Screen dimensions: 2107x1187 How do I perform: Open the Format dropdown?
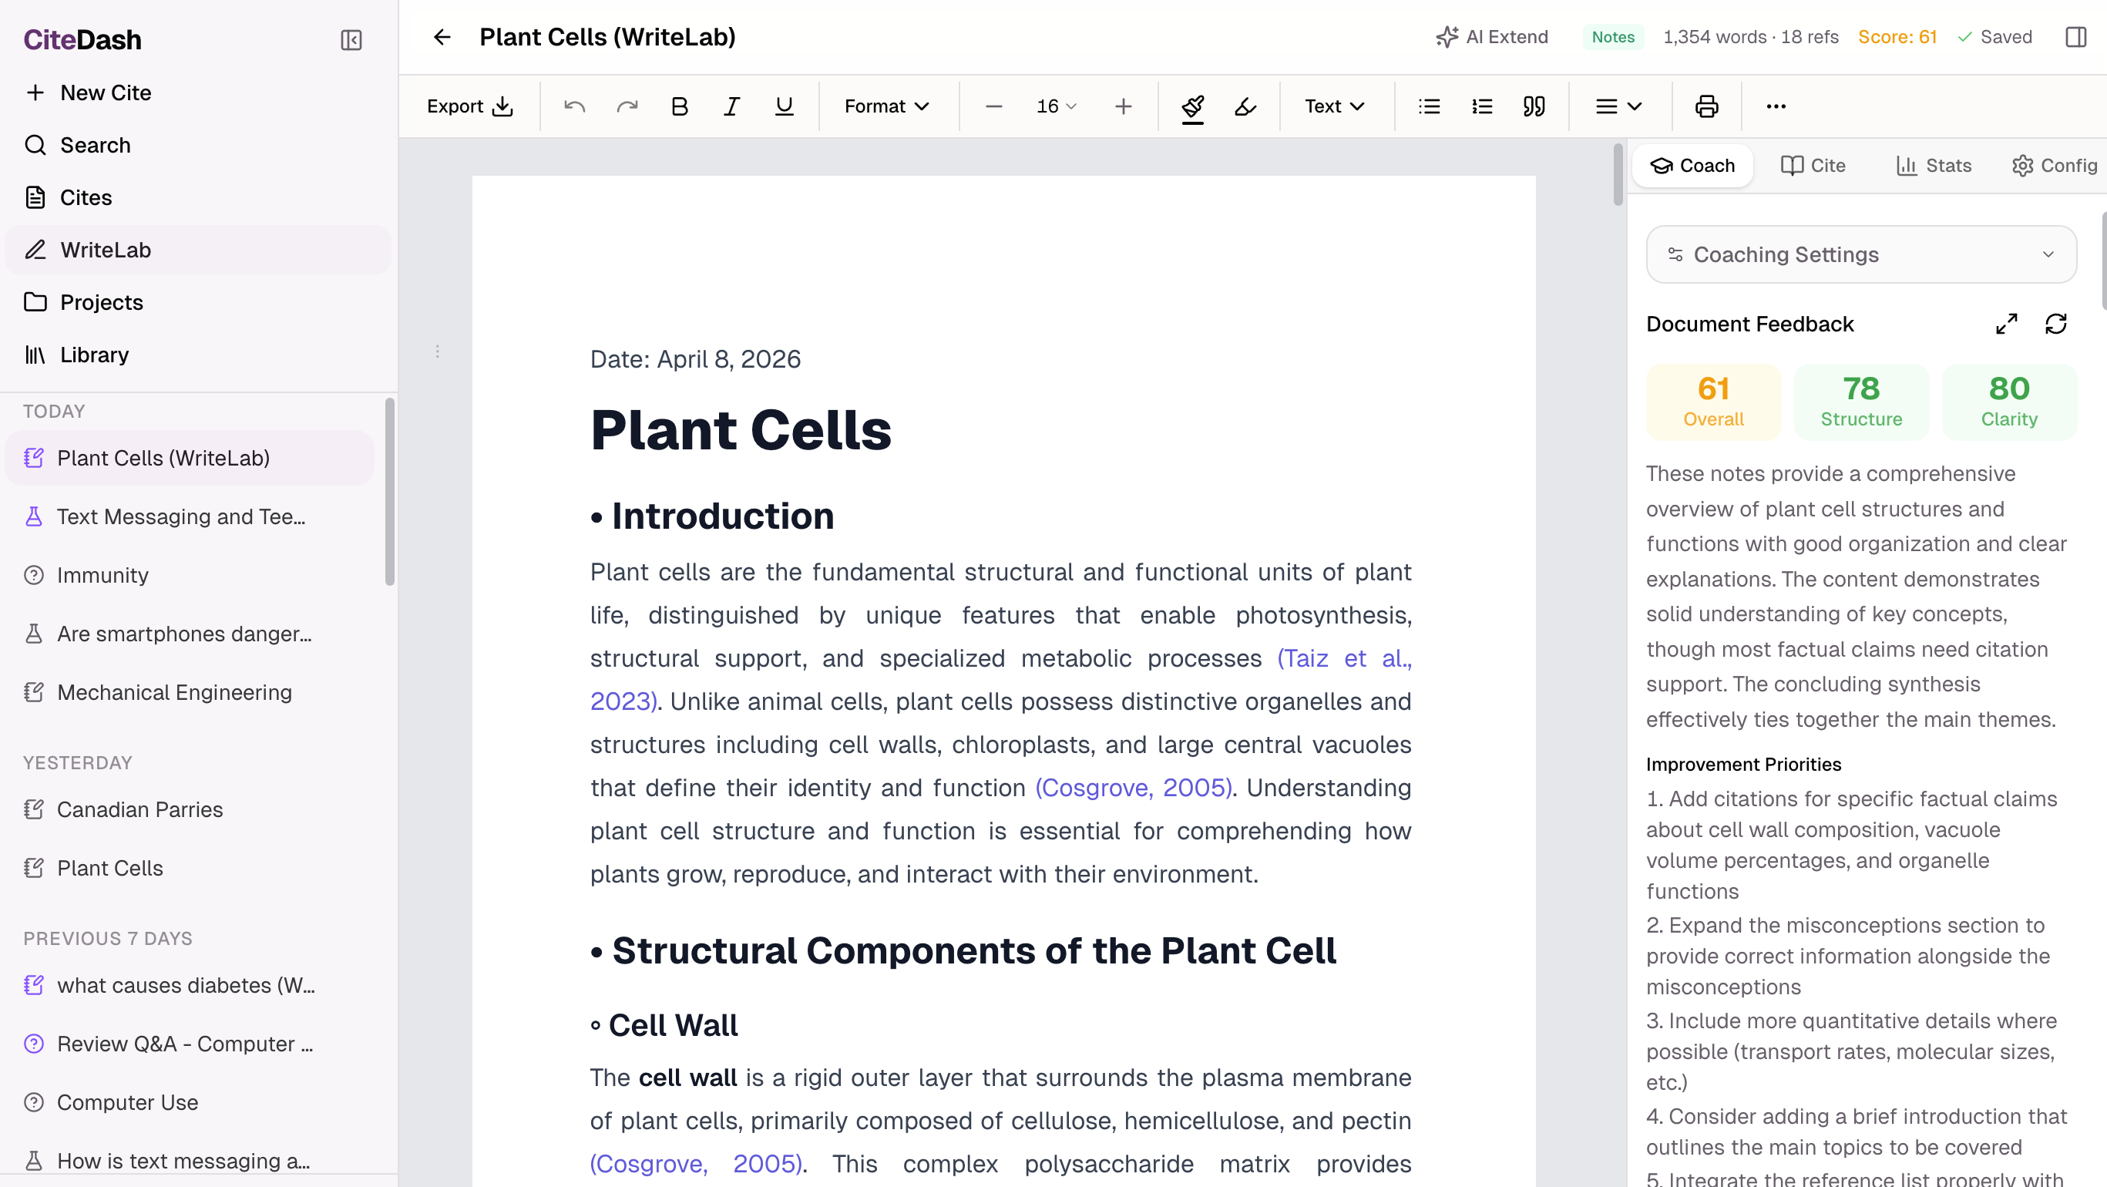(886, 106)
